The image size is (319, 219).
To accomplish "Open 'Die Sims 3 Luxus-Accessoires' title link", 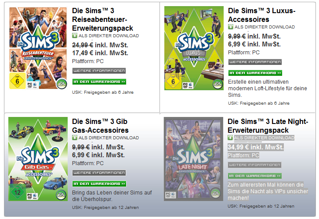I will point(261,15).
